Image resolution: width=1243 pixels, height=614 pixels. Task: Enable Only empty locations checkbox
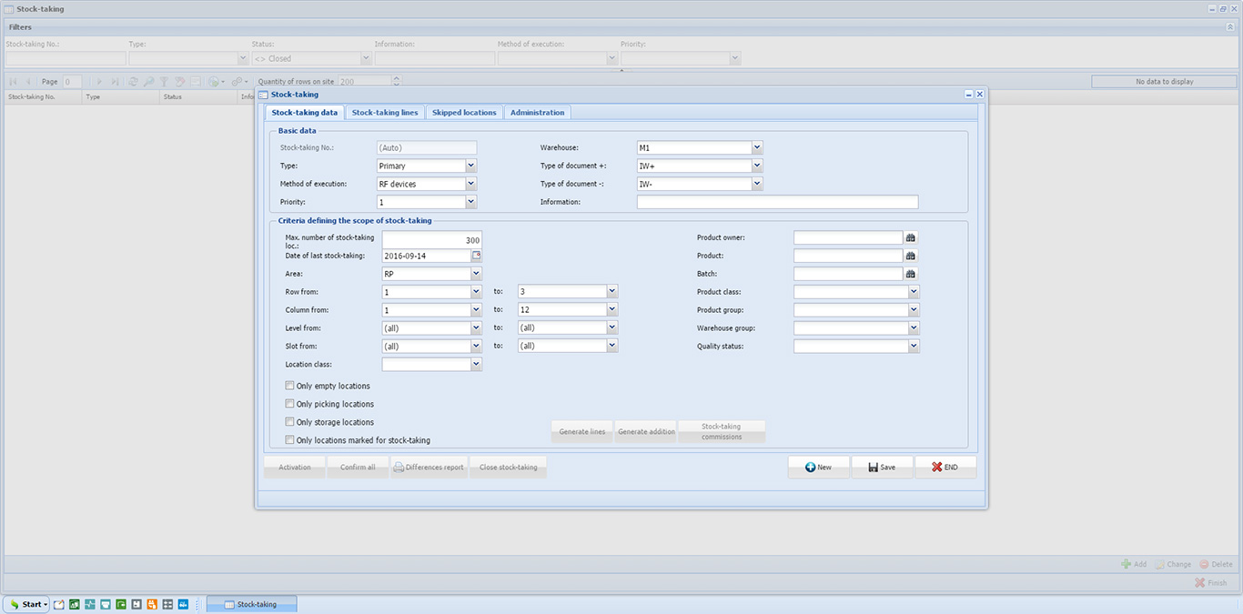coord(289,386)
